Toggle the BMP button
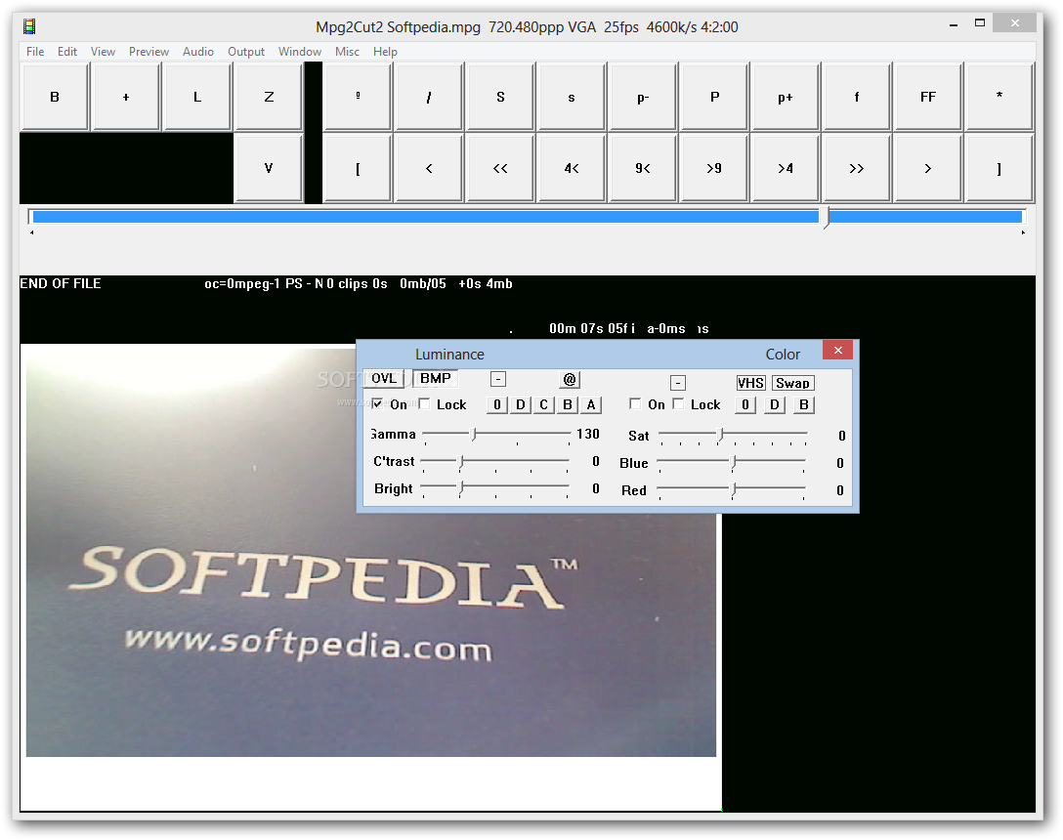The height and width of the screenshot is (840, 1063). (x=435, y=378)
